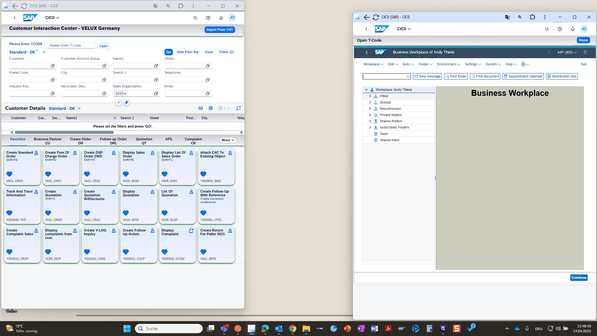
Task: Remove the 1010 Sales Organization token
Action: [125, 94]
